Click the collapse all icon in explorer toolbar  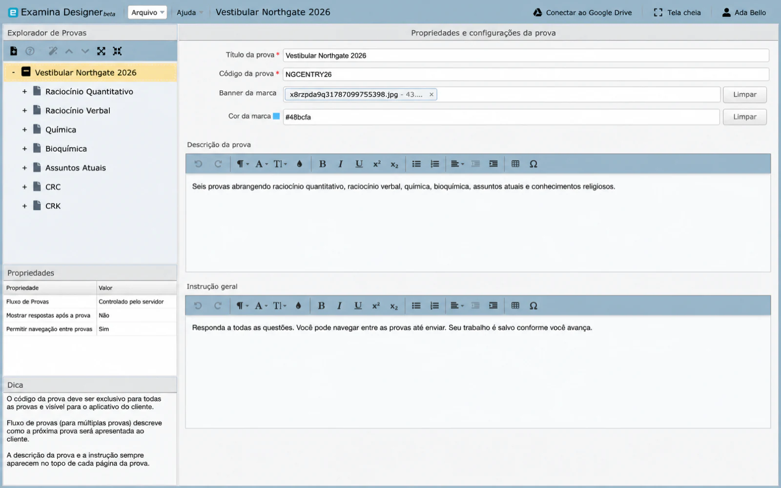(x=117, y=51)
